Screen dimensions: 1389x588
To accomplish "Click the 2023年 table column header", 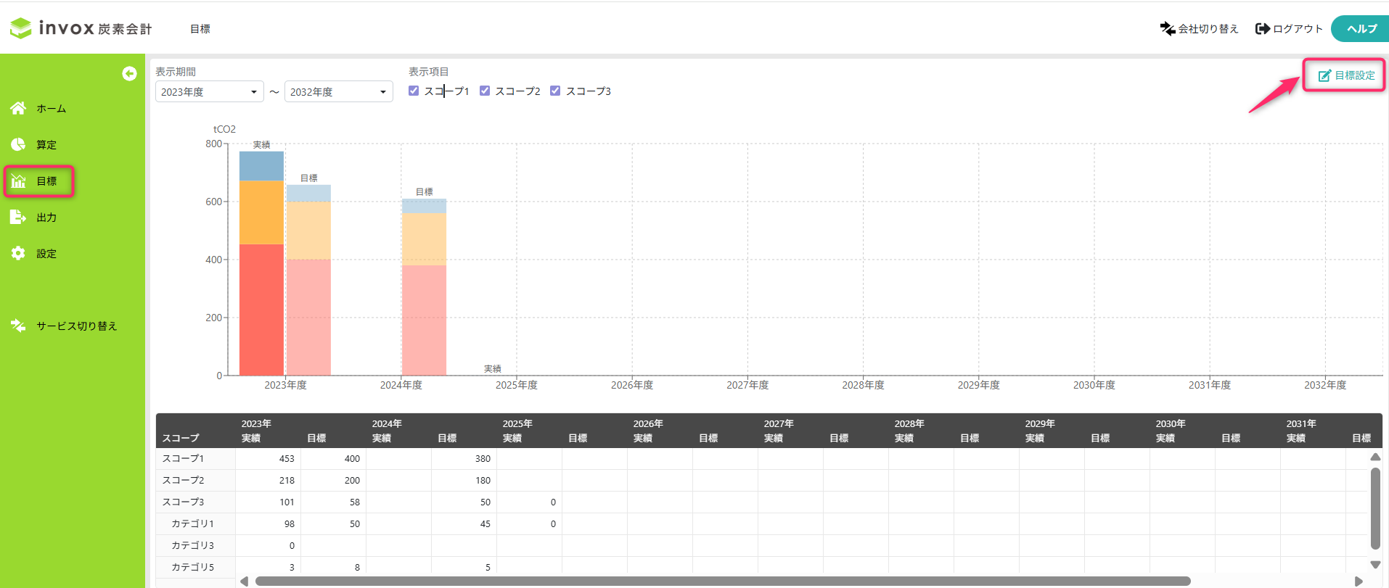I will pos(256,423).
